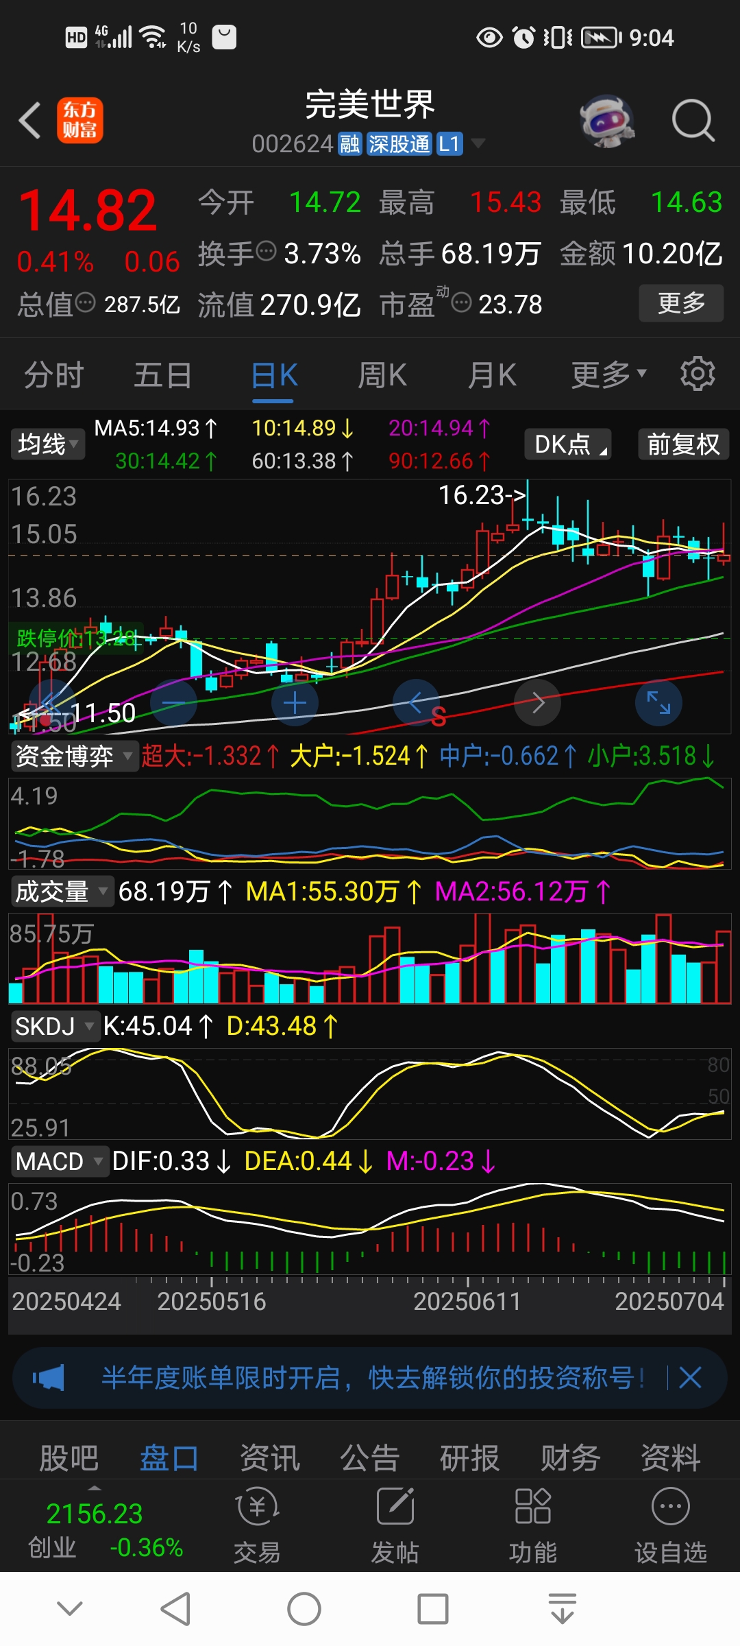Open the DK点 dropdown

point(568,444)
